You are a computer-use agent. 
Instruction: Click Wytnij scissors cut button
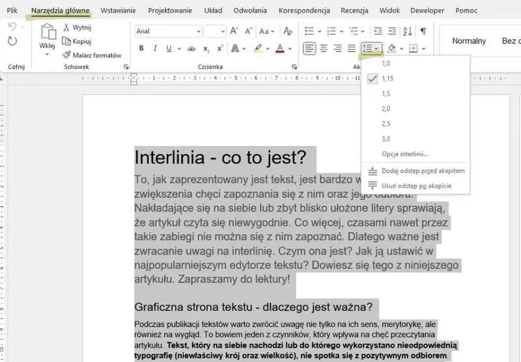(77, 27)
